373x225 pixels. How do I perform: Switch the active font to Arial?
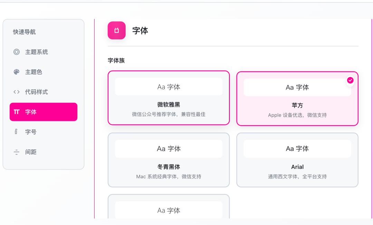click(x=297, y=160)
